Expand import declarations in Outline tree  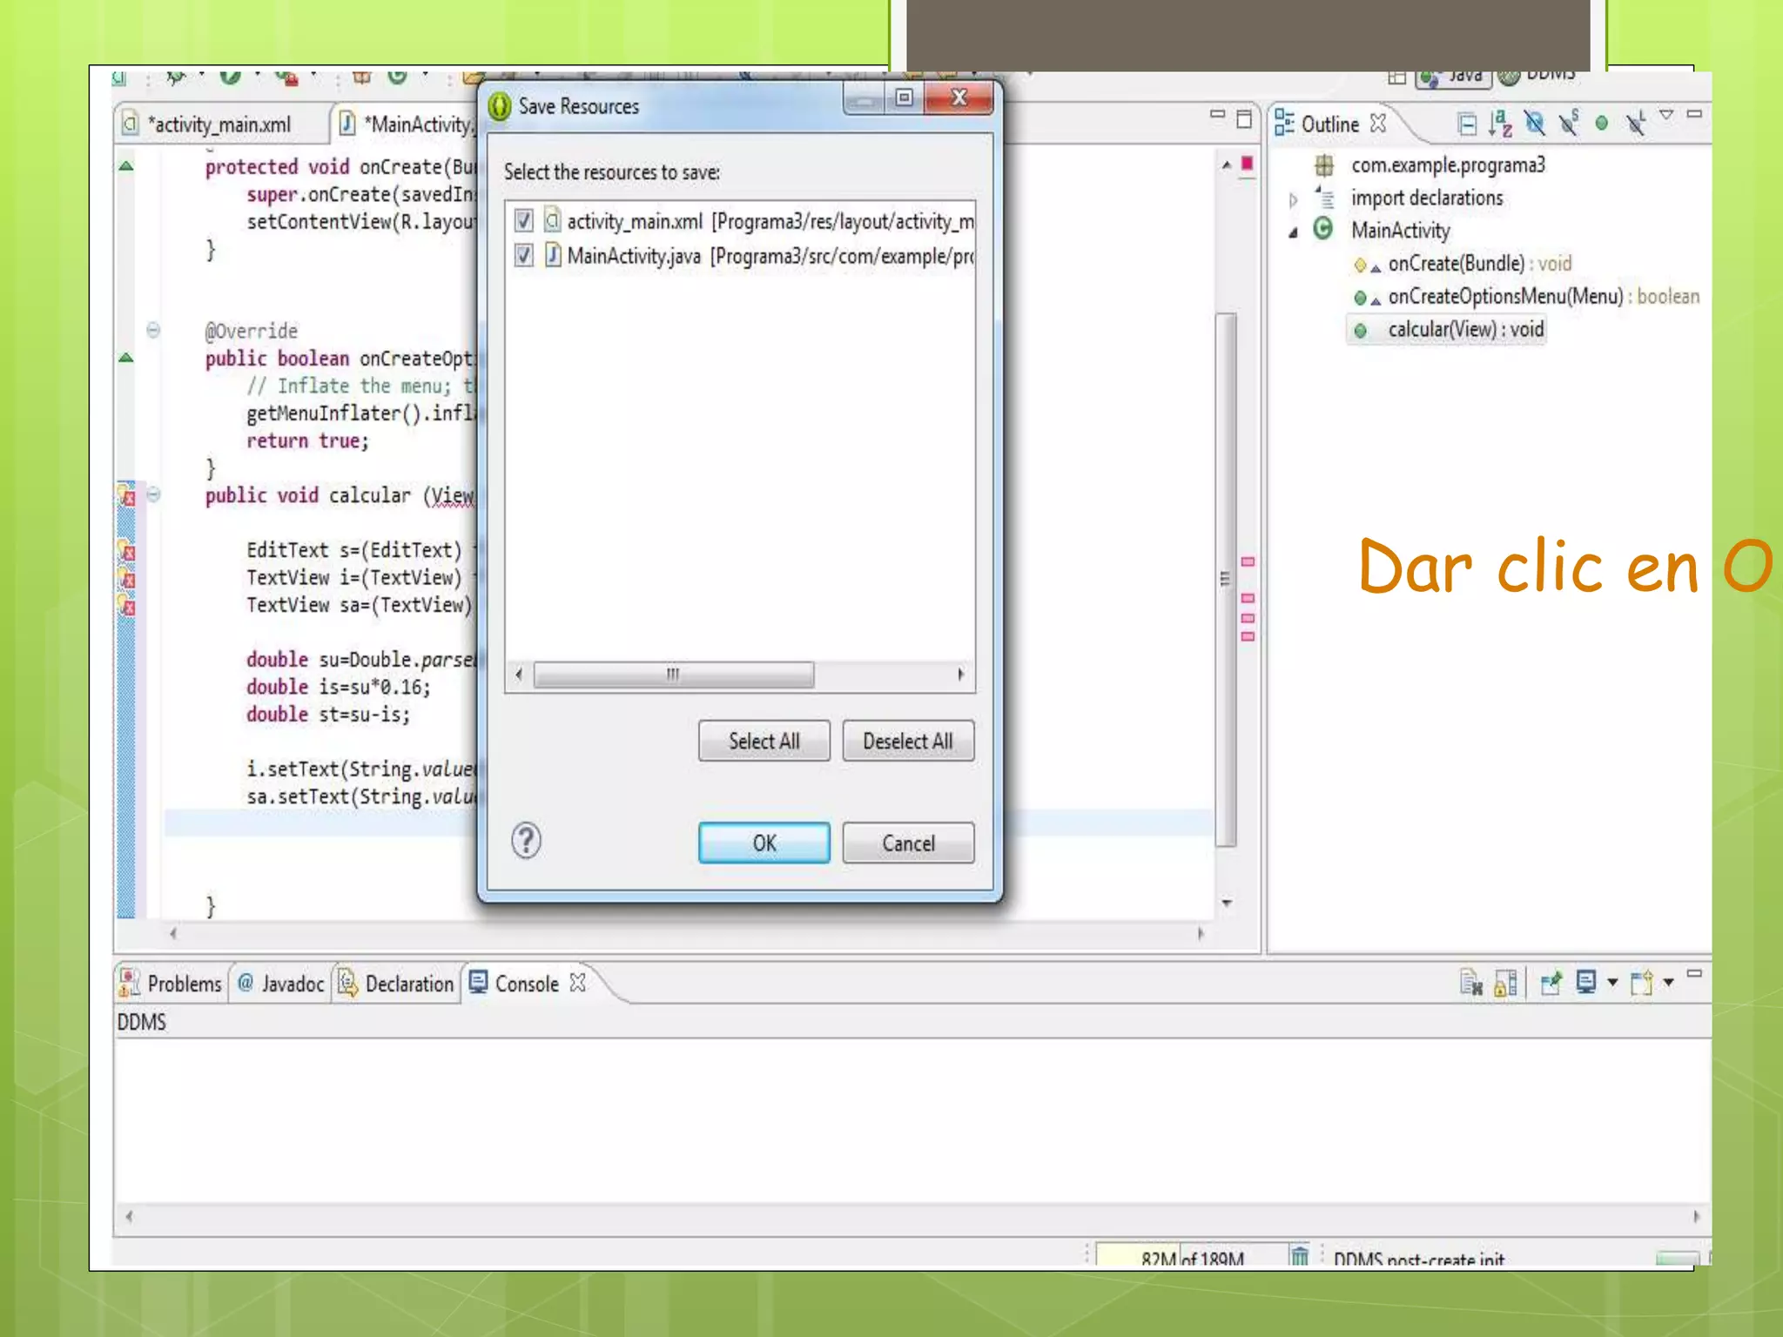click(1293, 199)
